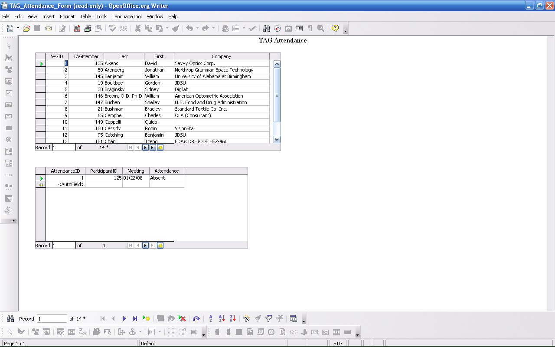Image resolution: width=555 pixels, height=347 pixels.
Task: Toggle the Data Sources icon in standard toolbar
Action: point(299,28)
